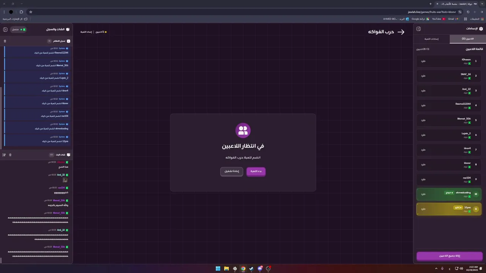This screenshot has width=486, height=273.
Task: Open the التطبيقات apps bookmark
Action: tap(476, 19)
